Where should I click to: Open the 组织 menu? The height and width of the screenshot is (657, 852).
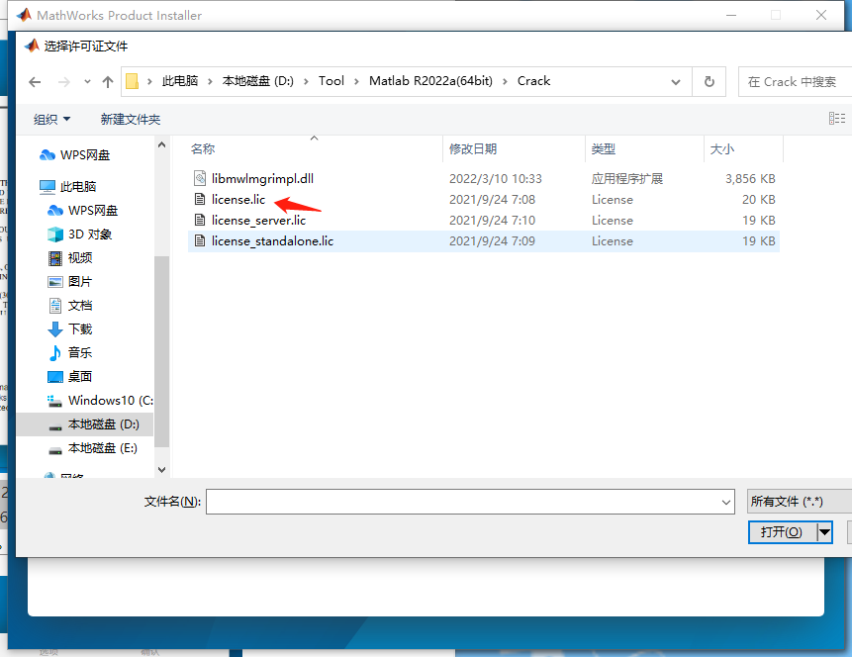tap(51, 119)
